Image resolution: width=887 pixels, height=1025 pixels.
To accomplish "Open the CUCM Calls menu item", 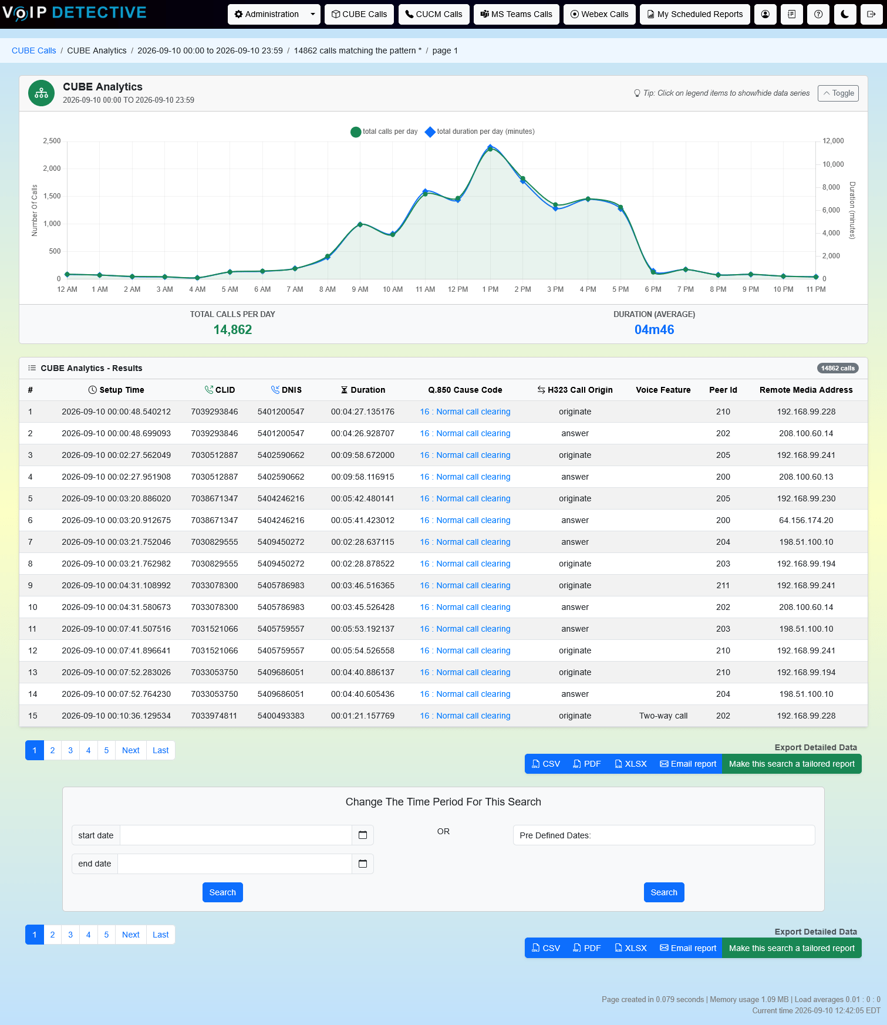I will pyautogui.click(x=434, y=14).
